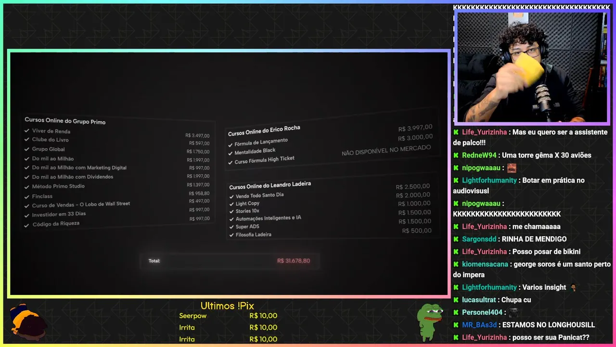This screenshot has width=616, height=347.
Task: Click 'Do mil ao Milhão com Marketing Digital'
Action: pos(79,168)
